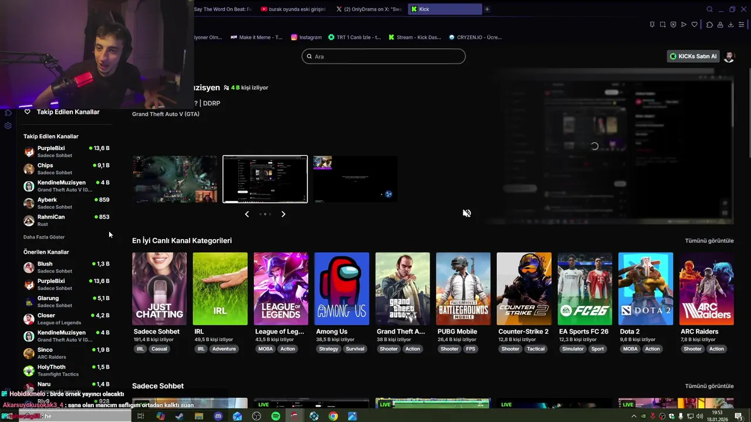Image resolution: width=751 pixels, height=422 pixels.
Task: Open the browser easy setup menu icon
Action: coord(742,25)
